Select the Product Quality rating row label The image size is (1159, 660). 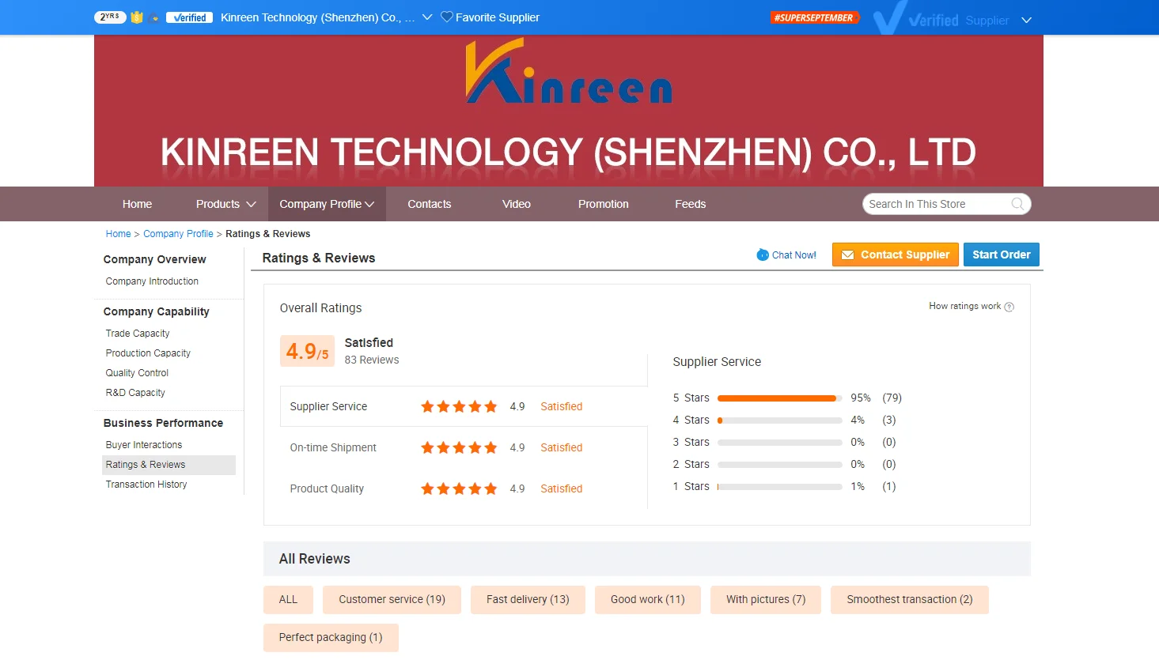tap(327, 488)
